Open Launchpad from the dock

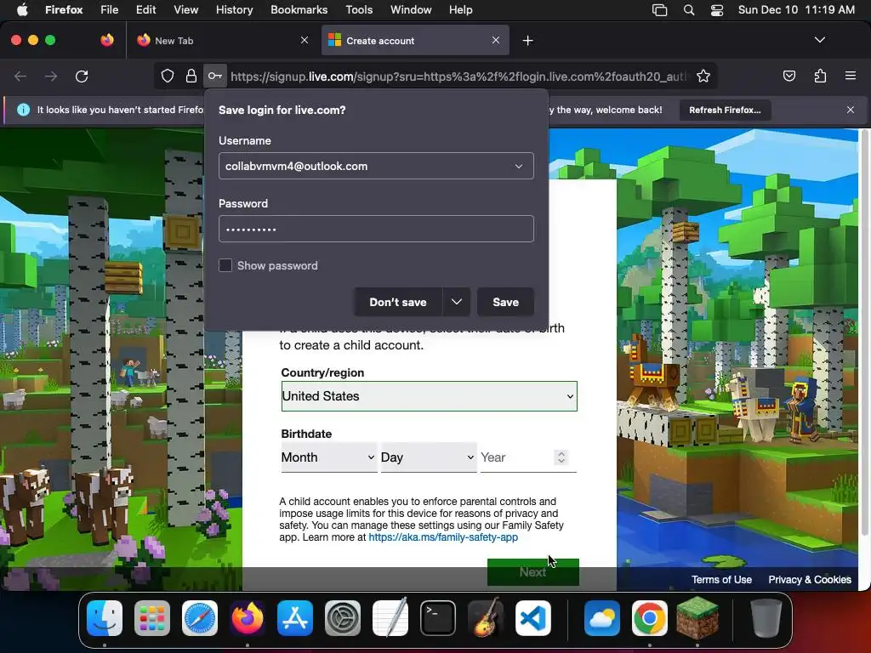click(152, 618)
